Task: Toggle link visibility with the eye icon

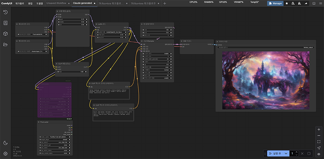Action: pos(319,154)
